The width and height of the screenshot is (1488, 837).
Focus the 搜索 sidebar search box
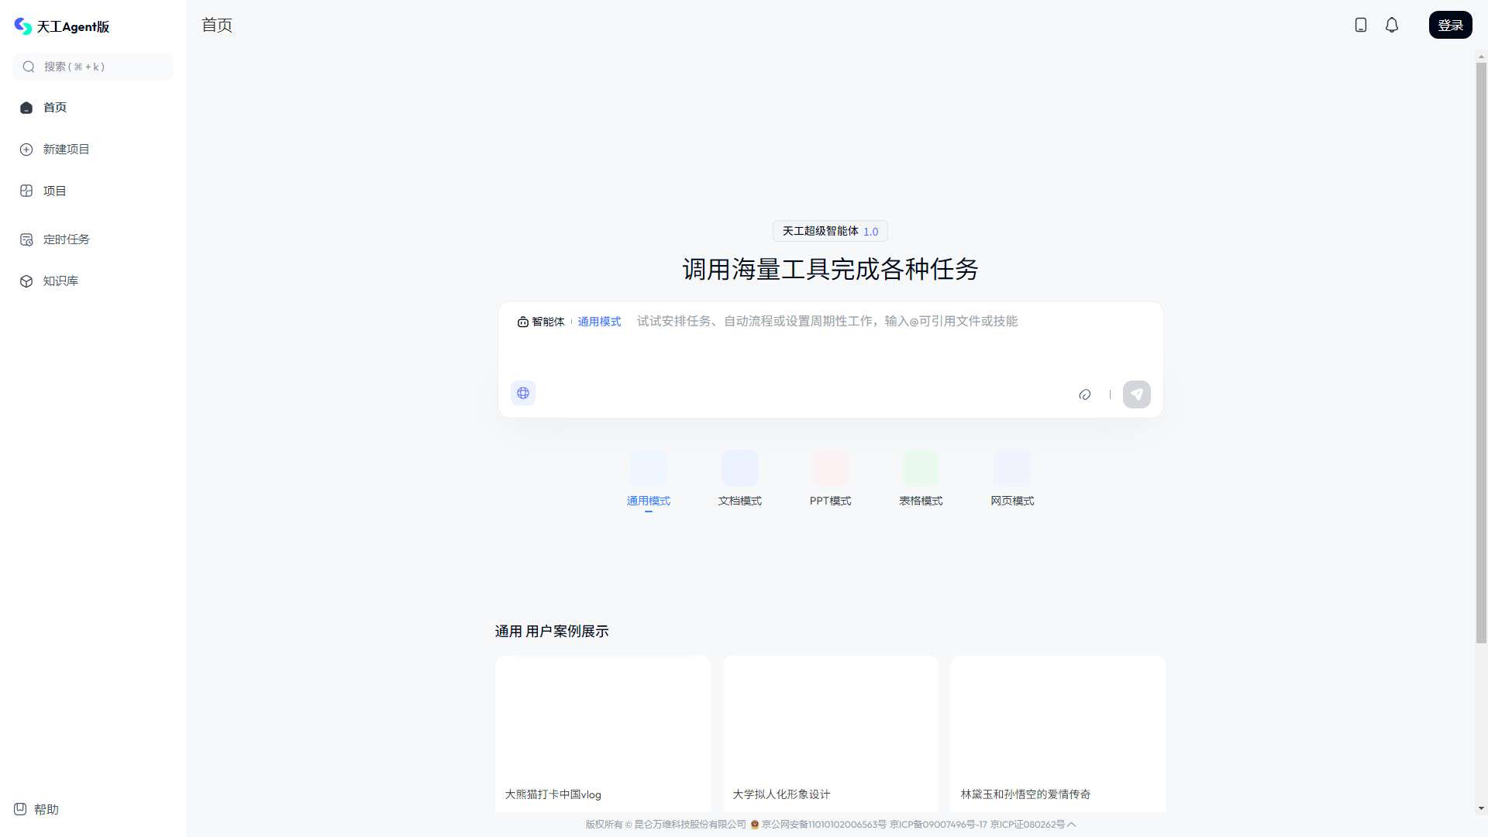[x=93, y=67]
